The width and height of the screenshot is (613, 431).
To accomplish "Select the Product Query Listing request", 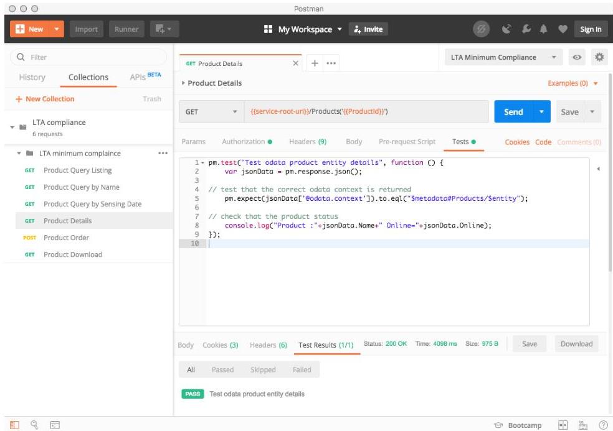I will (x=94, y=170).
